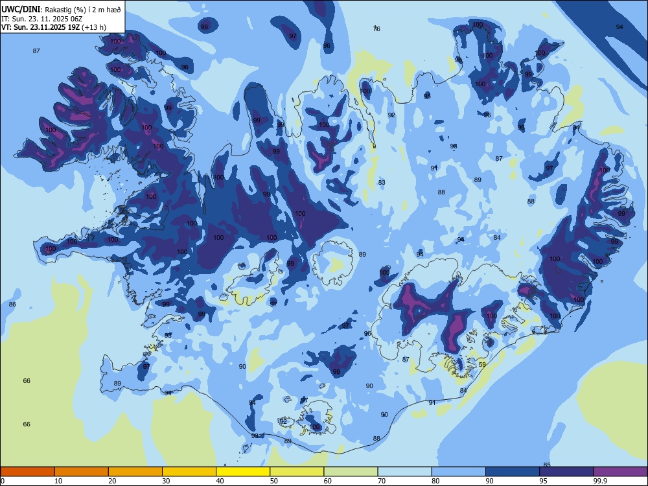Screen dimensions: 648x486
Task: Select the bright yellow 40–50 legend swatch
Action: pos(243,472)
